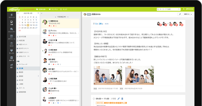202x106 pixels.
Task: Open the left photo thumbnail in report
Action: tap(108, 75)
